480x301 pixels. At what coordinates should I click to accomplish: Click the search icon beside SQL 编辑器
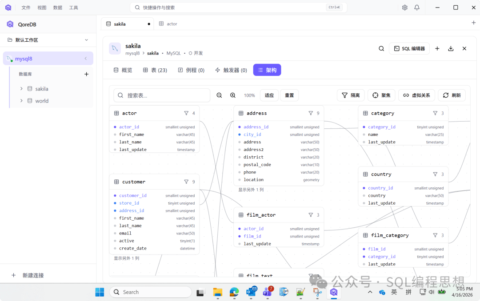pos(381,49)
